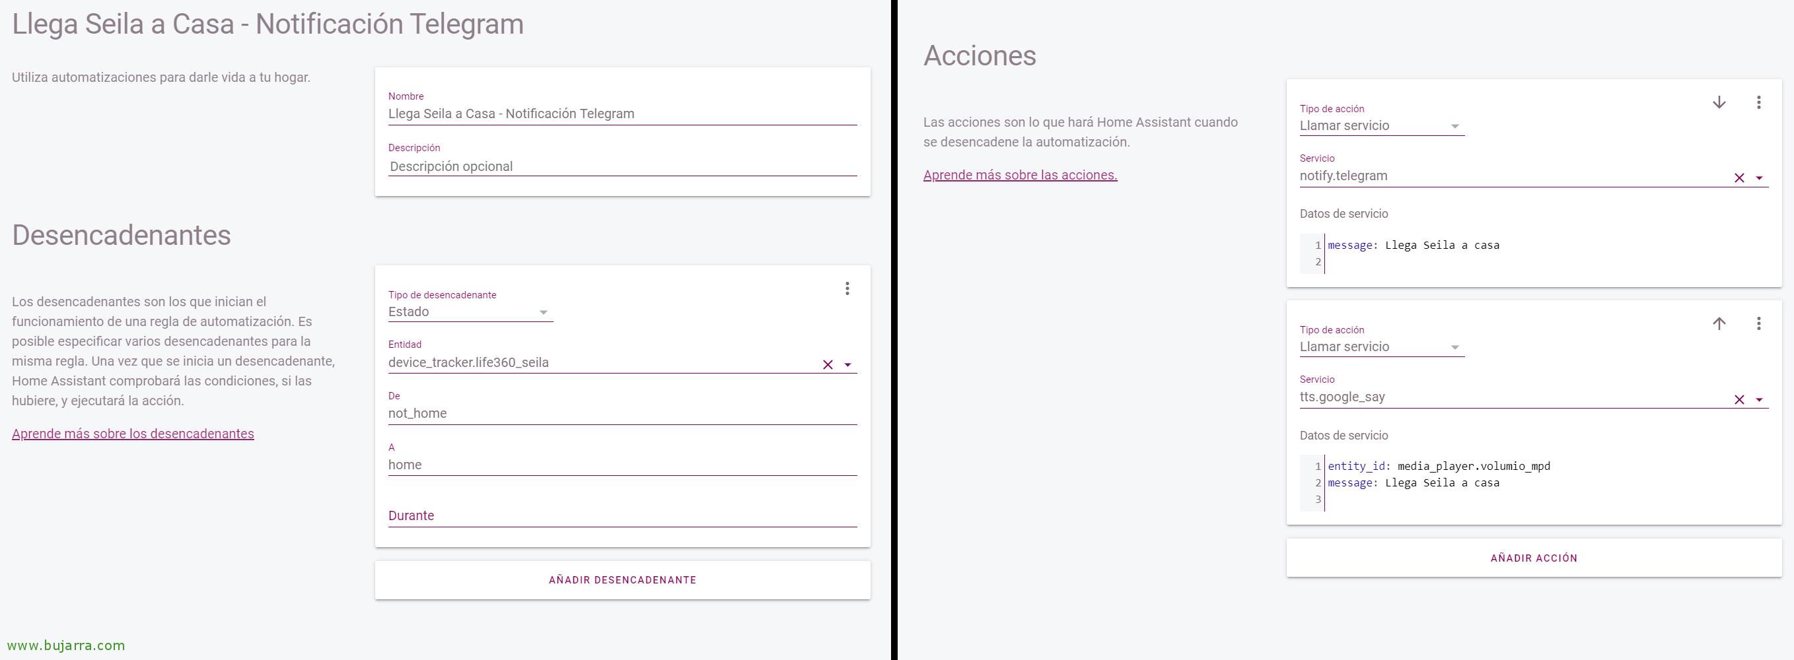Expand the Estado trigger type dropdown
The height and width of the screenshot is (660, 1794).
coord(470,312)
